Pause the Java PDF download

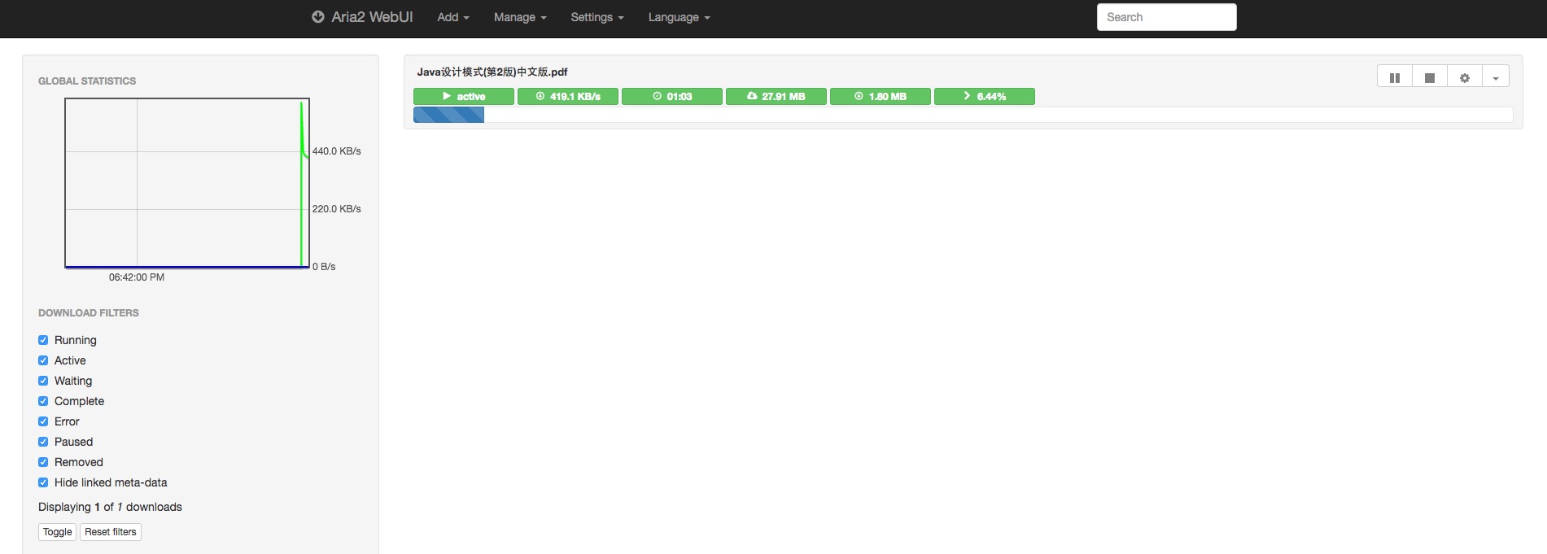[1394, 77]
